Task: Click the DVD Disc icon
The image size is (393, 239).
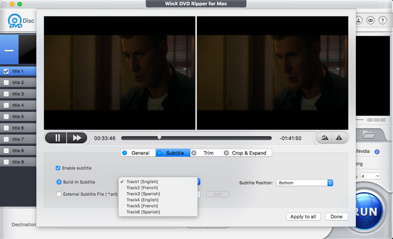Action: coord(15,21)
